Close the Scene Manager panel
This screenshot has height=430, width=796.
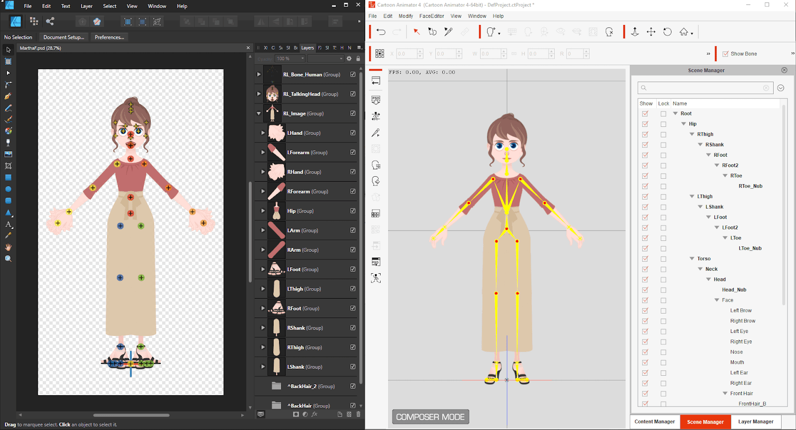[784, 70]
